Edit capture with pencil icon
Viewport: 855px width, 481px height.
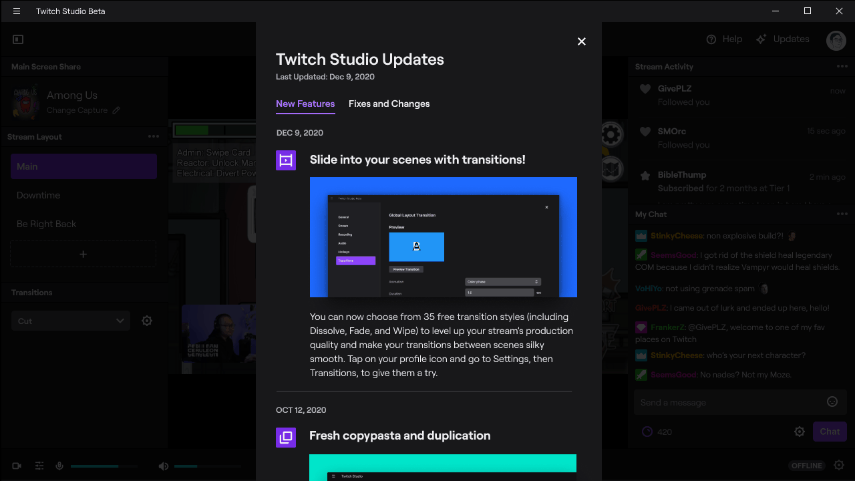[x=116, y=110]
